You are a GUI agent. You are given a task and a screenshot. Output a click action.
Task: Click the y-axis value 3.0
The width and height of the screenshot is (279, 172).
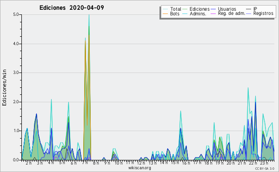(16, 73)
